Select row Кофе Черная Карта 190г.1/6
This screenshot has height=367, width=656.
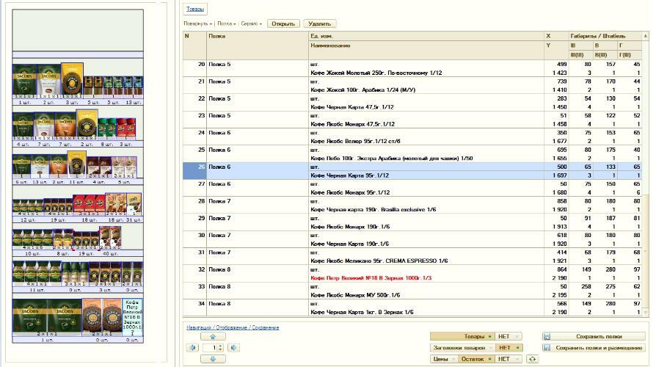pos(412,240)
